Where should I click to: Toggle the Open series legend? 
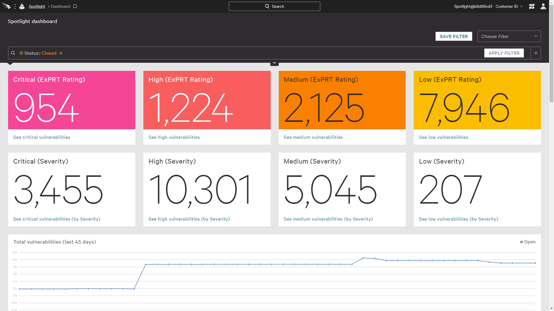528,242
